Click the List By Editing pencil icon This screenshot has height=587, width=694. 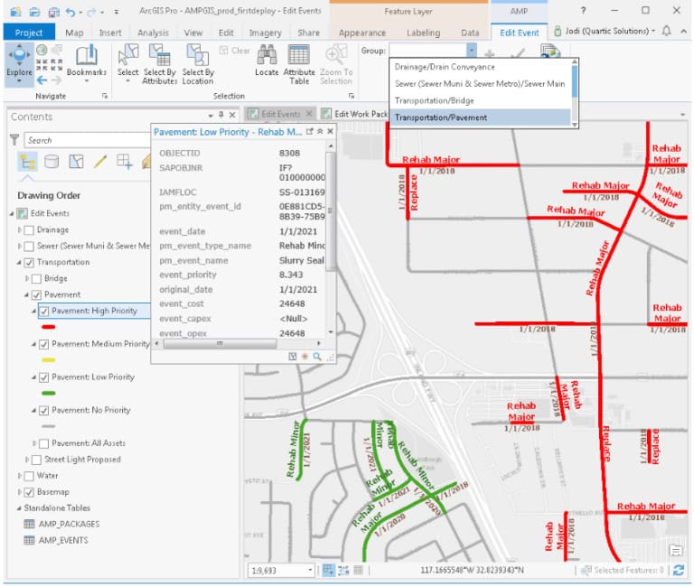[100, 162]
